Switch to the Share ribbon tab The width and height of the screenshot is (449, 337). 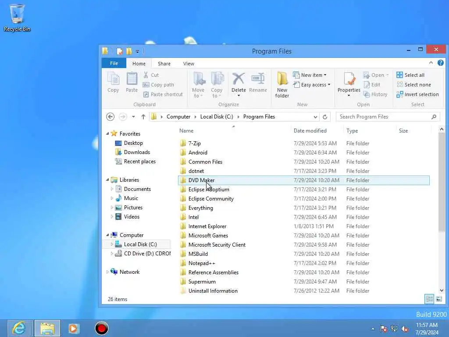coord(164,64)
